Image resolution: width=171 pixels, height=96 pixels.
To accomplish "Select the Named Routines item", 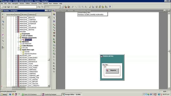I will (x=30, y=54).
